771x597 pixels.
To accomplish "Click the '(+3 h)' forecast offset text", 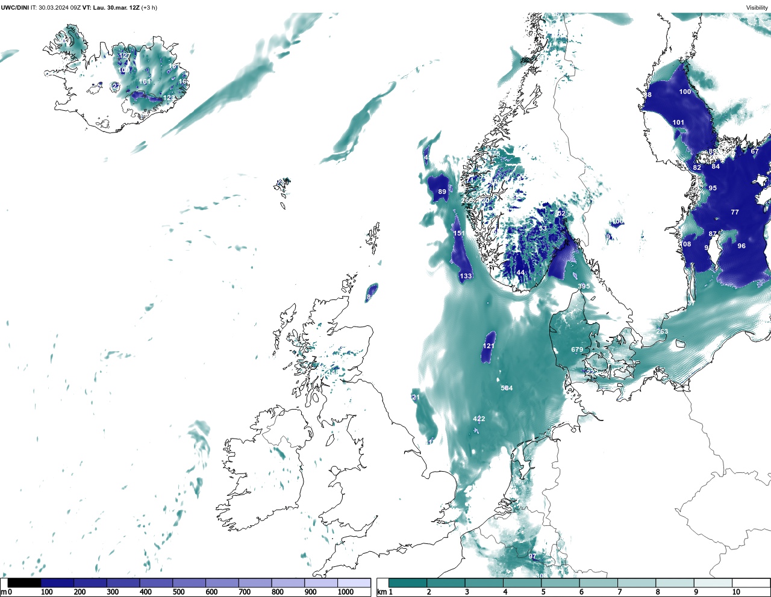I will [150, 8].
